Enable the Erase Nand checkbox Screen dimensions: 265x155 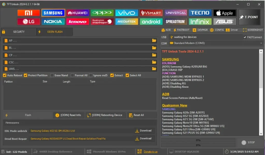tap(51, 75)
